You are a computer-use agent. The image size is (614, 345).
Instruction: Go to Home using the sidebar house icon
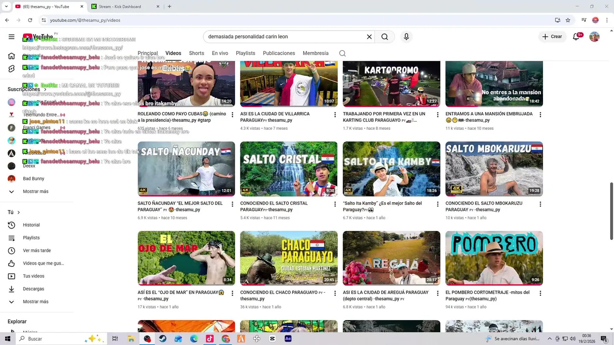pyautogui.click(x=12, y=56)
